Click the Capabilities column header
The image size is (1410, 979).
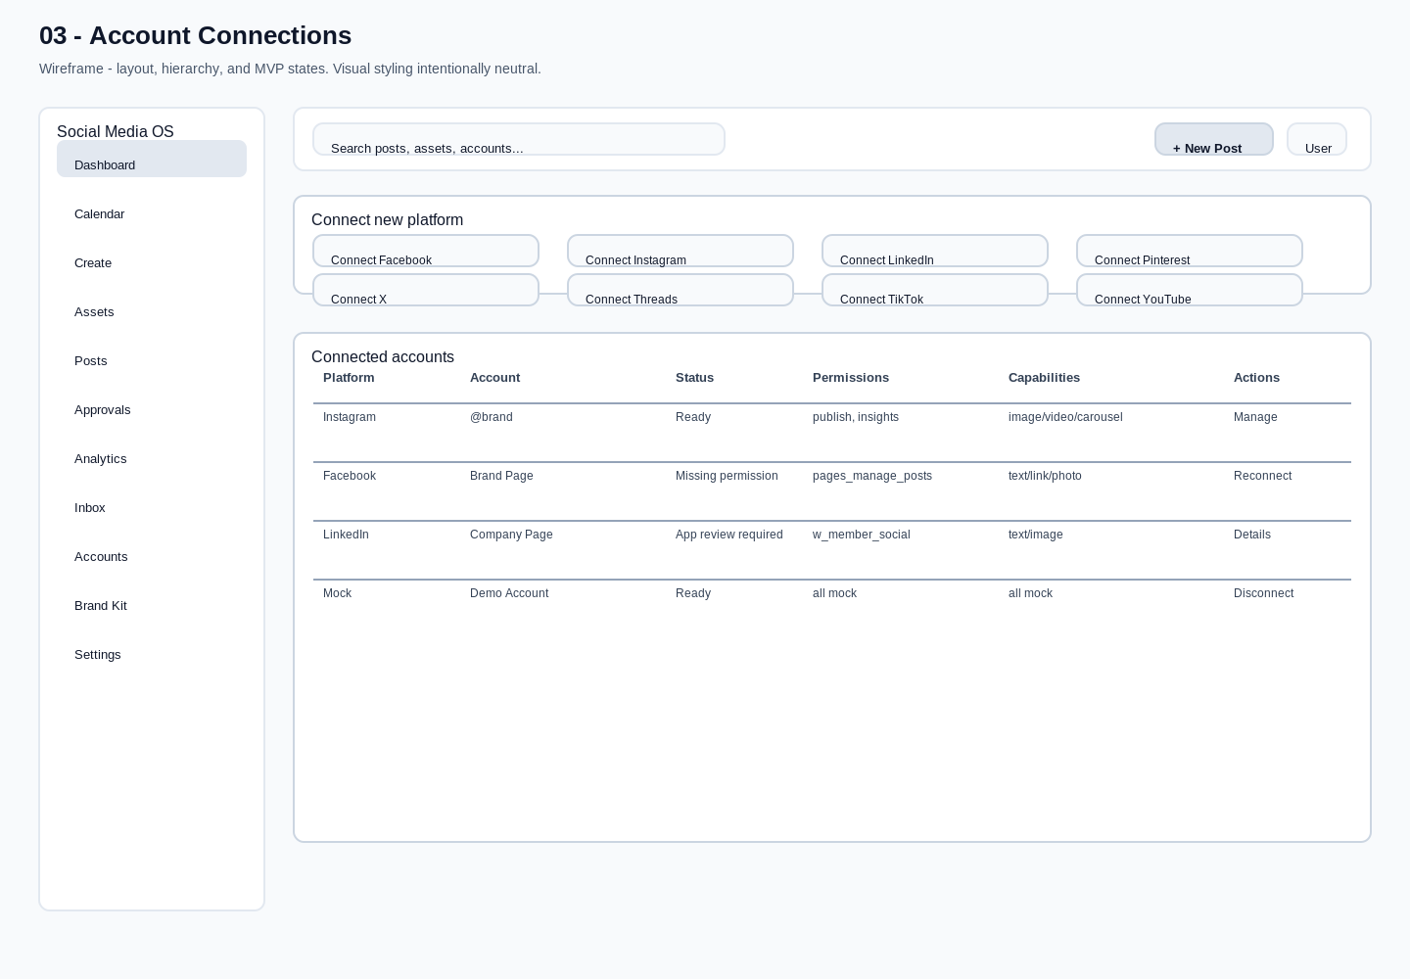[x=1044, y=378]
